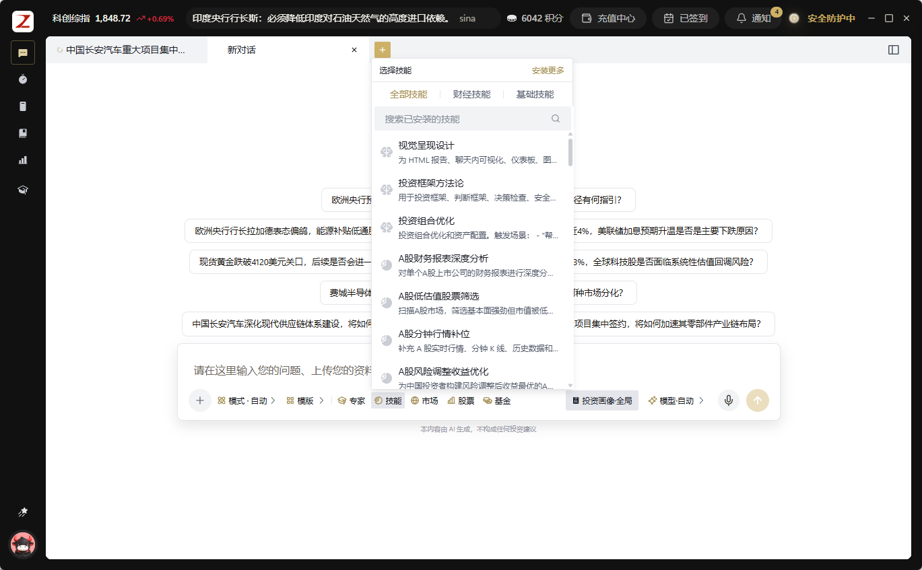Click the plus attachment button in input bar
922x570 pixels.
[x=200, y=400]
